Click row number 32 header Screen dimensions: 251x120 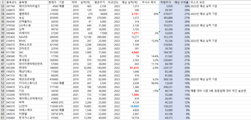click(x=3, y=6)
